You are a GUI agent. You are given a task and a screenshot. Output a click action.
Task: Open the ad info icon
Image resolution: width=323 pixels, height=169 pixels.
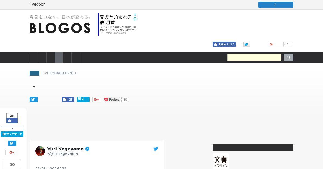point(135,19)
